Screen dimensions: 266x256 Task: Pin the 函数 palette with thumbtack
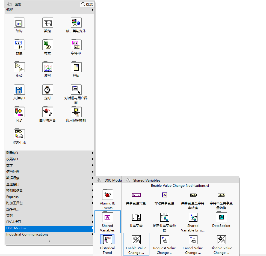[x=9, y=4]
